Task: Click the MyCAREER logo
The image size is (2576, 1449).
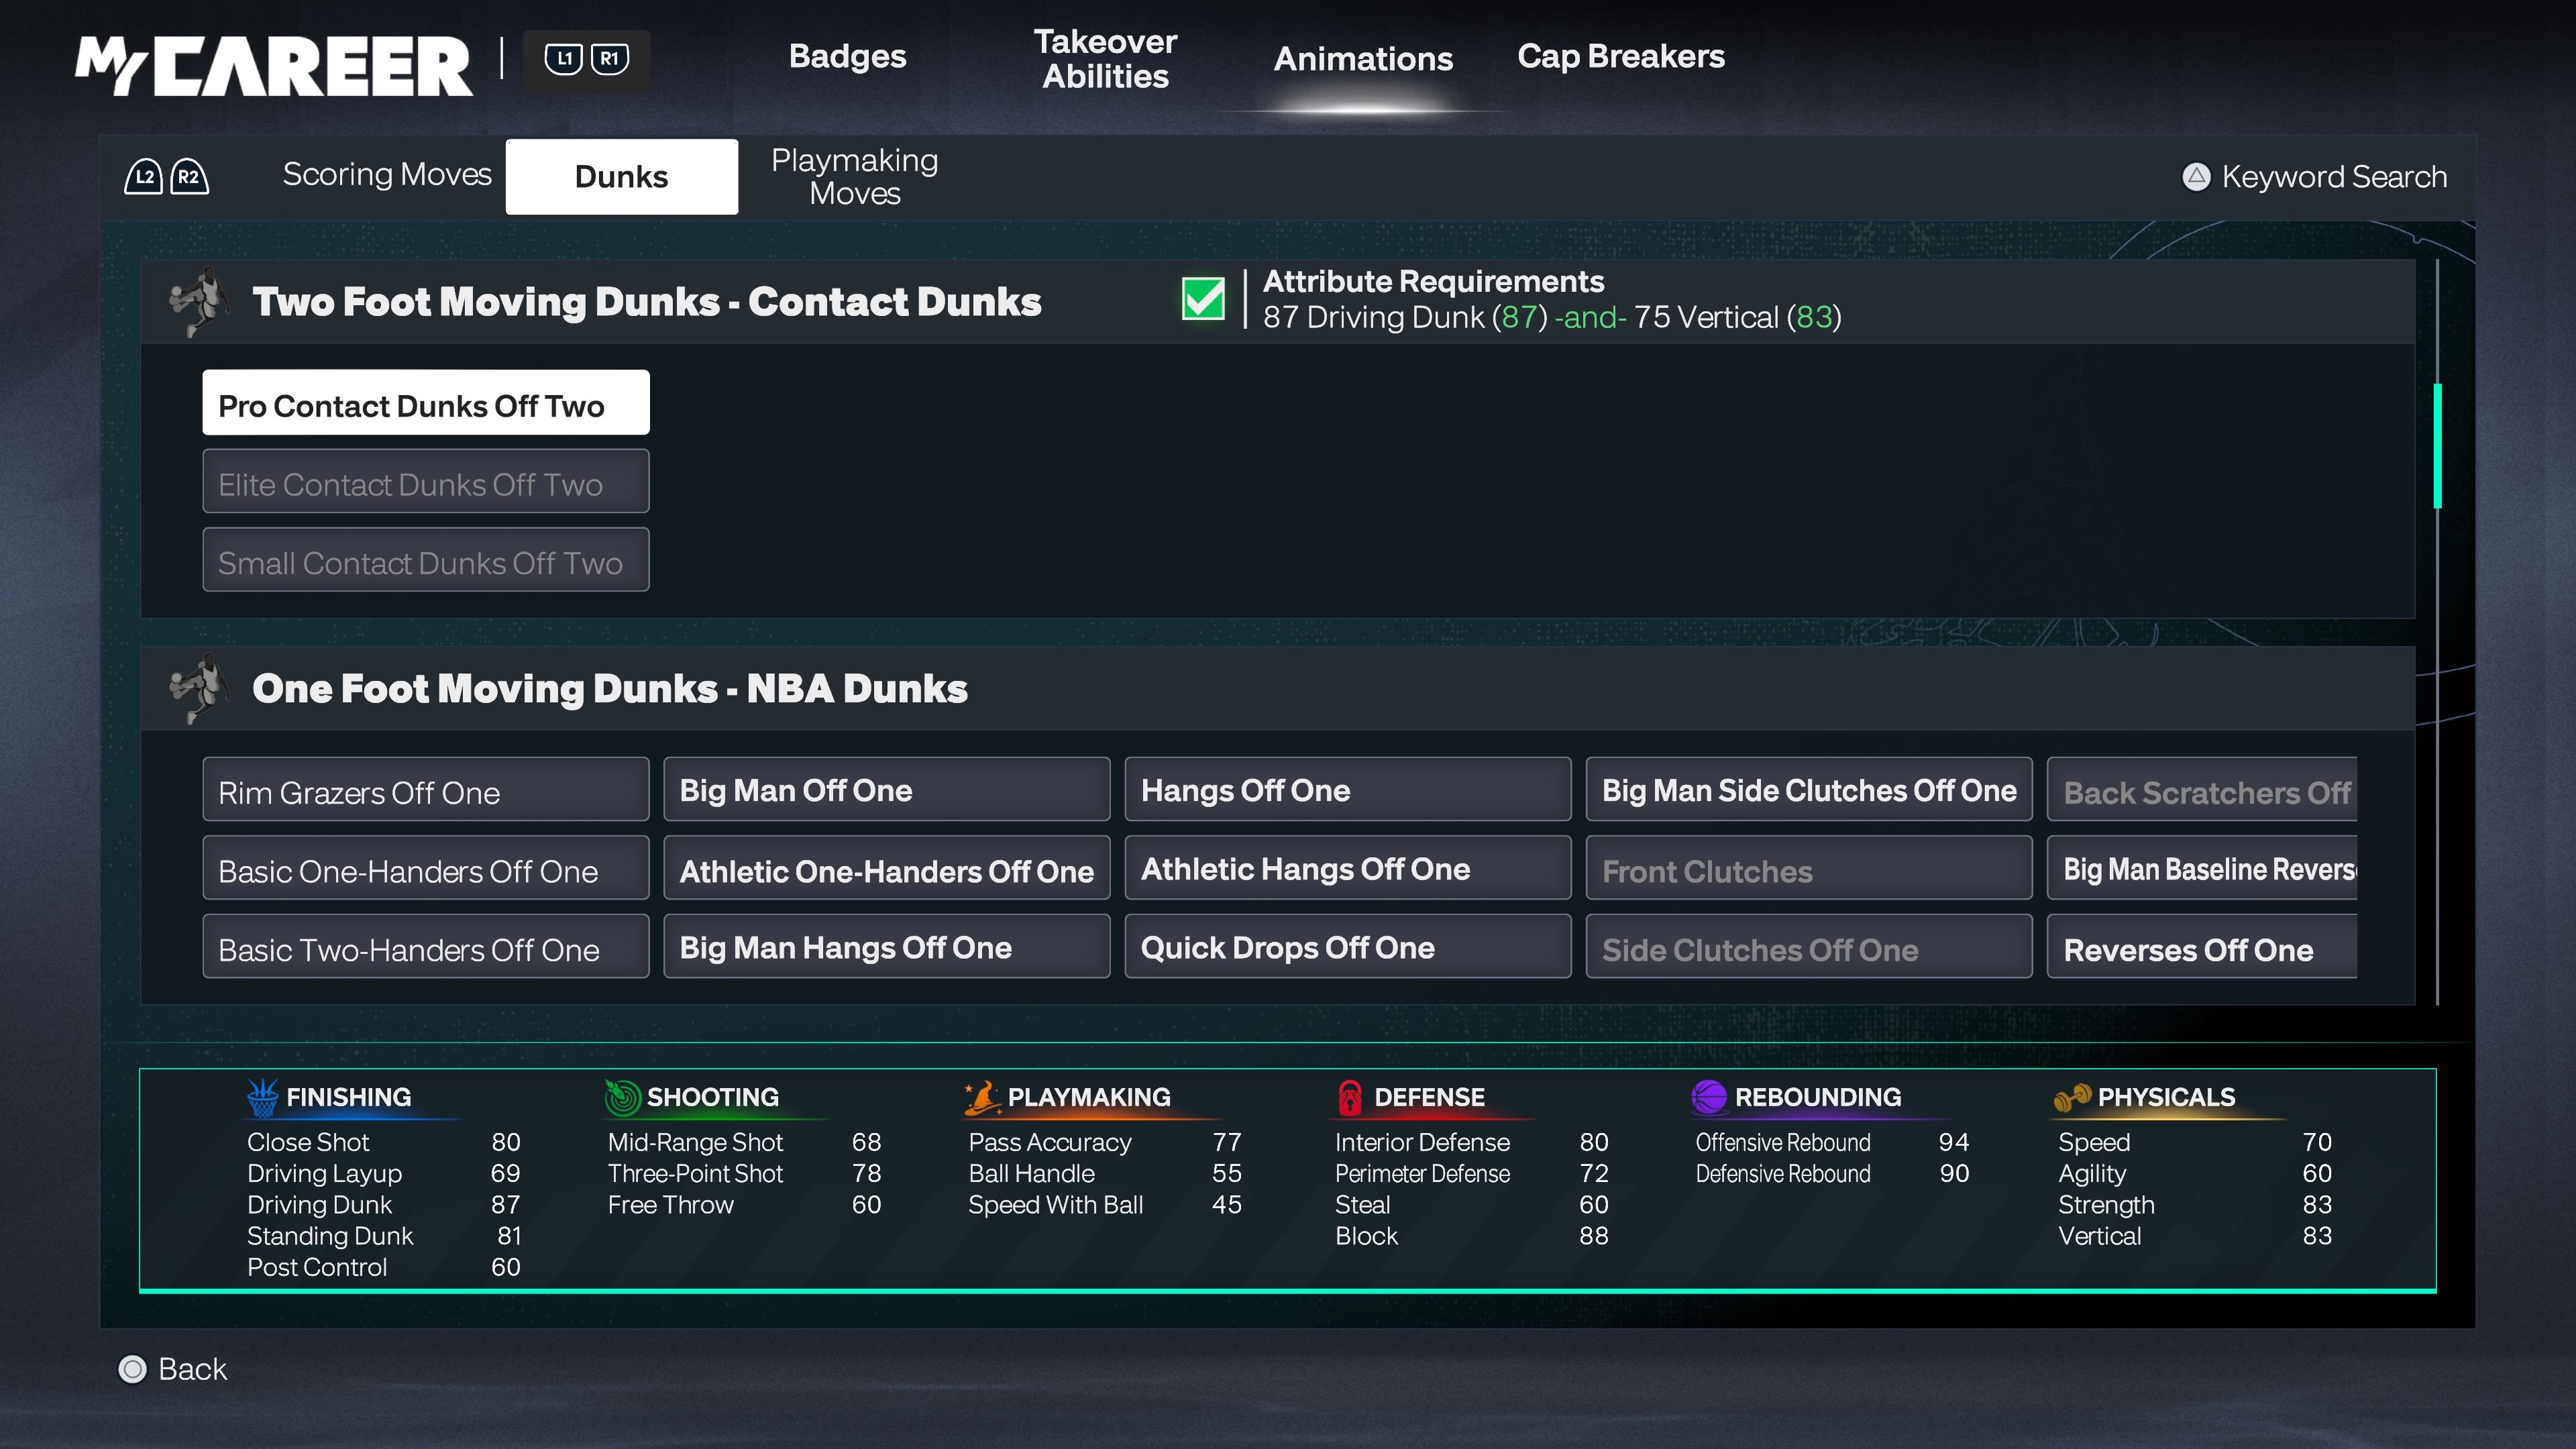Action: 273,66
